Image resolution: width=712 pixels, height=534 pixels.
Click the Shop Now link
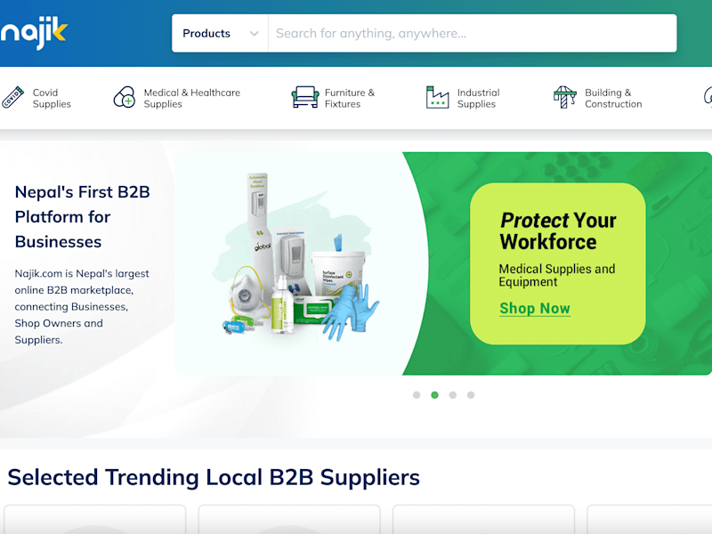[x=535, y=308]
